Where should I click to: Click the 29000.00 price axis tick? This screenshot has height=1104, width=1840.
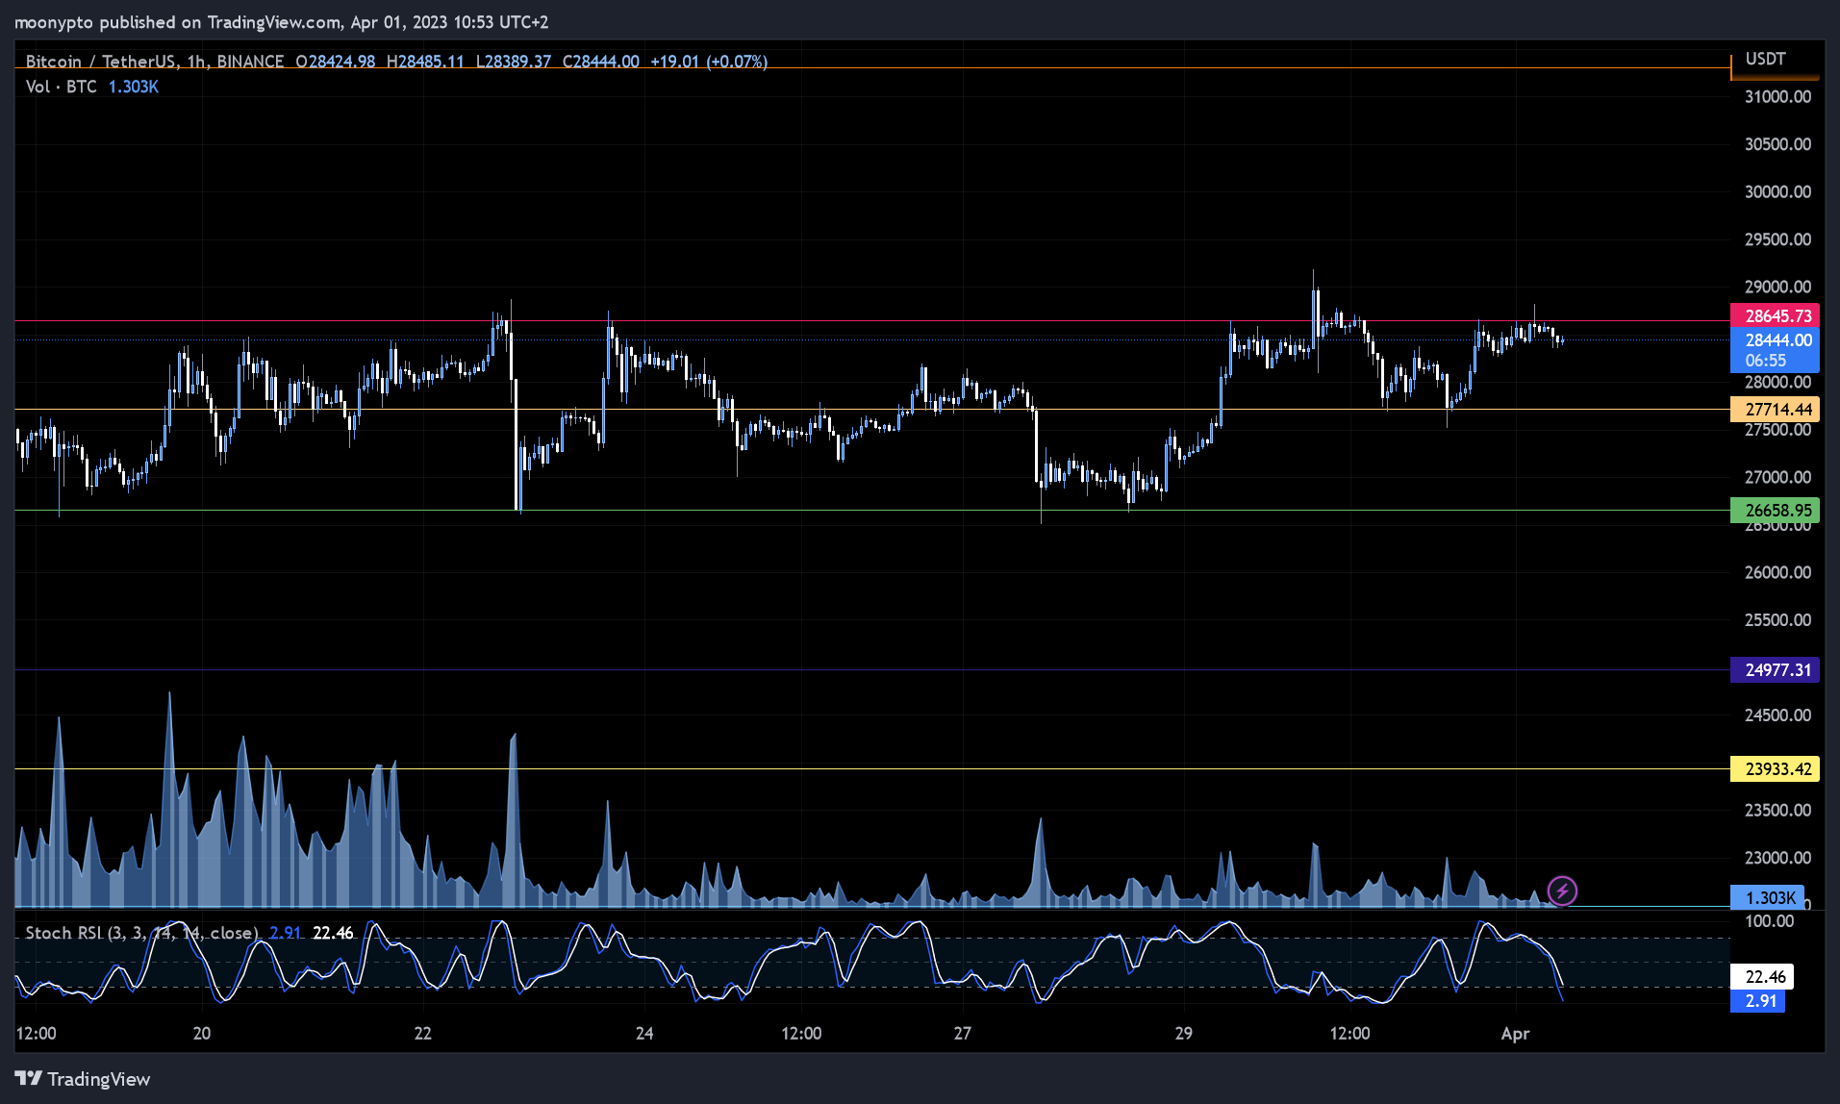(1777, 287)
